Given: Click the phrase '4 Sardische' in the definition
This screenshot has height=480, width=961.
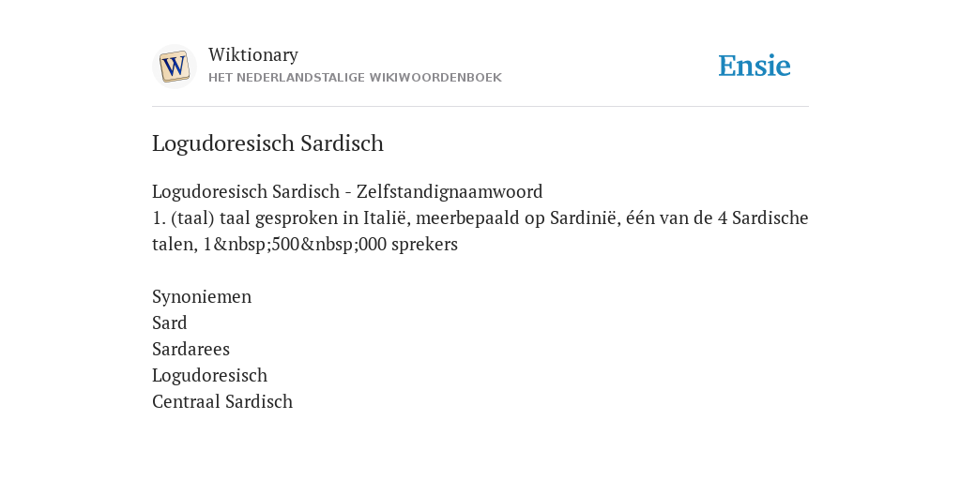Looking at the screenshot, I should pos(763,217).
